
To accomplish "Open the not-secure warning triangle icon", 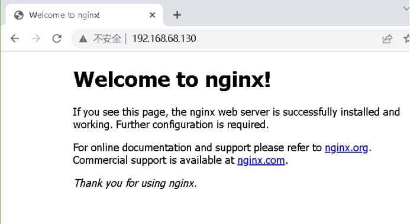I will point(83,39).
